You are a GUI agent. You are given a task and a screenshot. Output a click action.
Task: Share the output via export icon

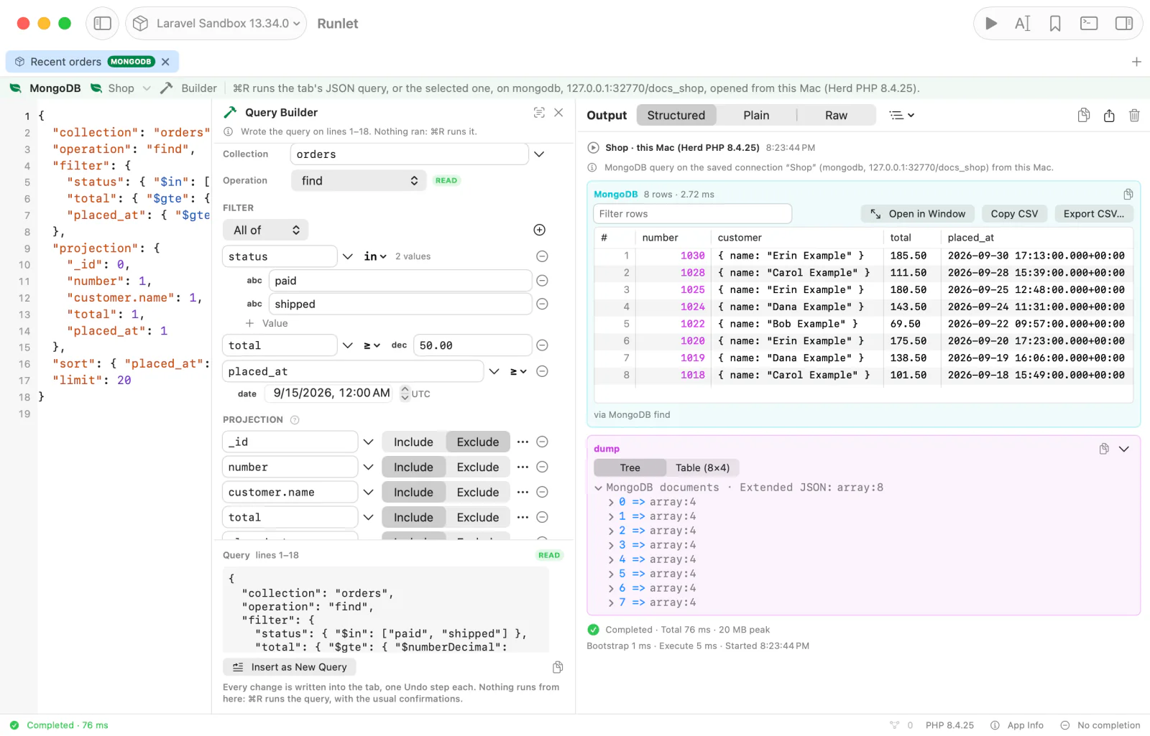click(x=1109, y=115)
